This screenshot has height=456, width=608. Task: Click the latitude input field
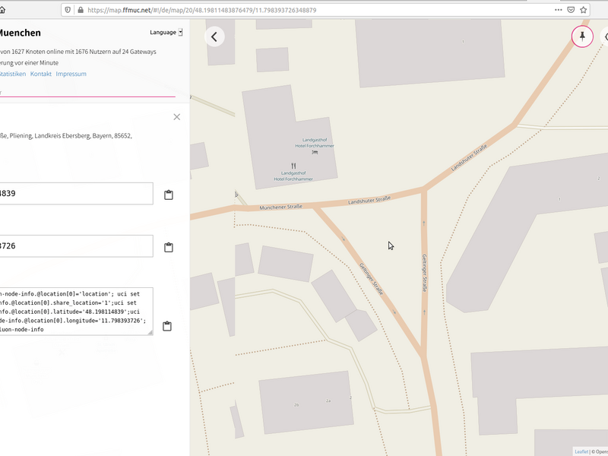pyautogui.click(x=77, y=194)
